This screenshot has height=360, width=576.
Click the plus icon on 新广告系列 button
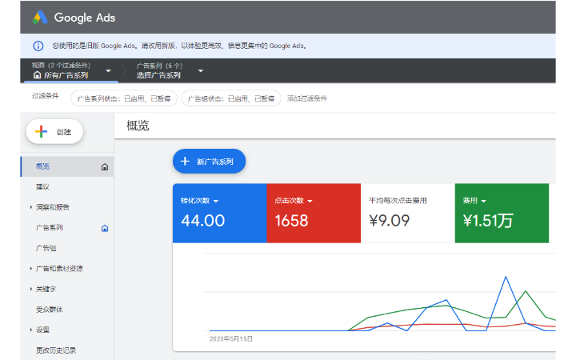pyautogui.click(x=185, y=161)
